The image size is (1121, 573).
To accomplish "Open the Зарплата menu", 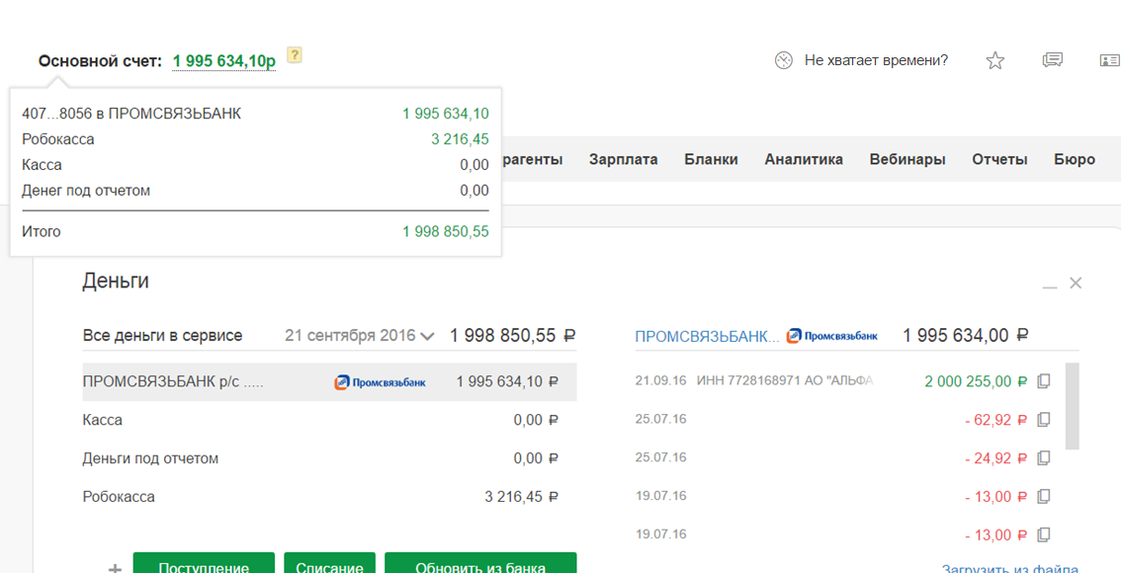I will point(624,159).
